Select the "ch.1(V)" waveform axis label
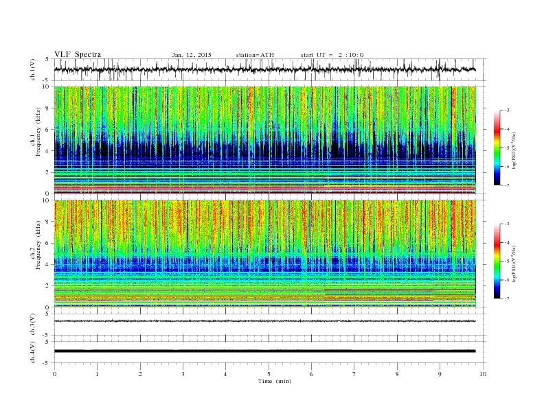 click(33, 70)
